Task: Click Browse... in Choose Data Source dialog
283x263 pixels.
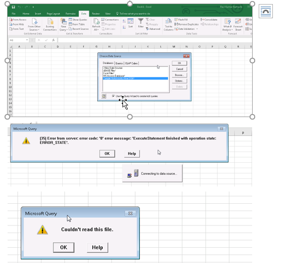Action: 179,75
